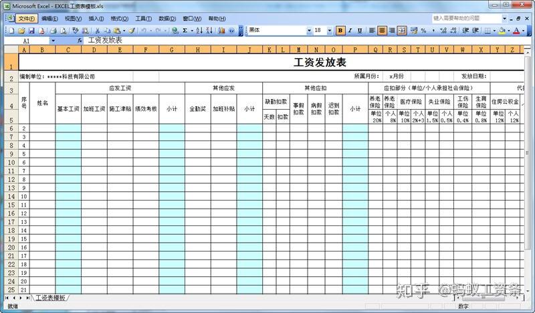Align text left in the cell
This screenshot has height=313, width=535.
[x=372, y=31]
